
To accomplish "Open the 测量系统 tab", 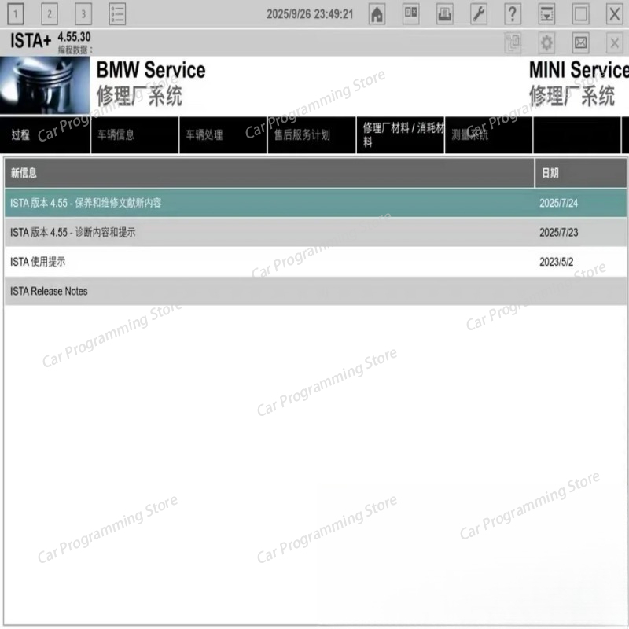I will tap(488, 134).
